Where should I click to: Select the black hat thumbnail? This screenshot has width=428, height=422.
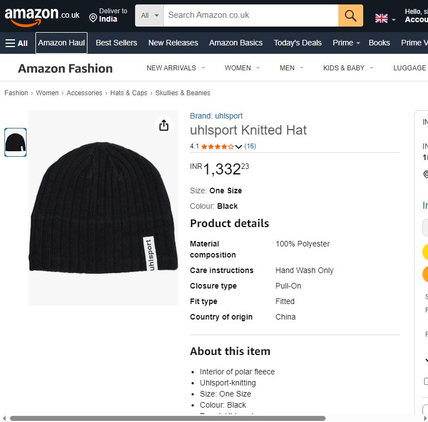[x=16, y=142]
